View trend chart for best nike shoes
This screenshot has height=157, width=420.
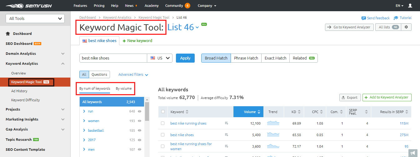coord(273,135)
